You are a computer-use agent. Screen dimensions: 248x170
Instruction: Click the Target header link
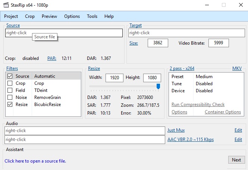pyautogui.click(x=135, y=25)
